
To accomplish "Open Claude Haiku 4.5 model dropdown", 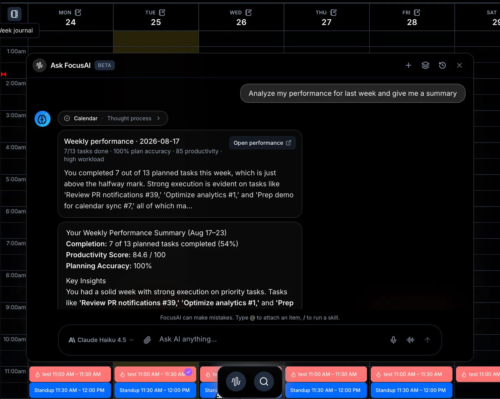I will point(101,340).
